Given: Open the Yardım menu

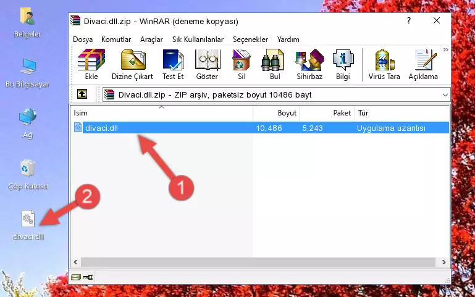Looking at the screenshot, I should coord(288,40).
